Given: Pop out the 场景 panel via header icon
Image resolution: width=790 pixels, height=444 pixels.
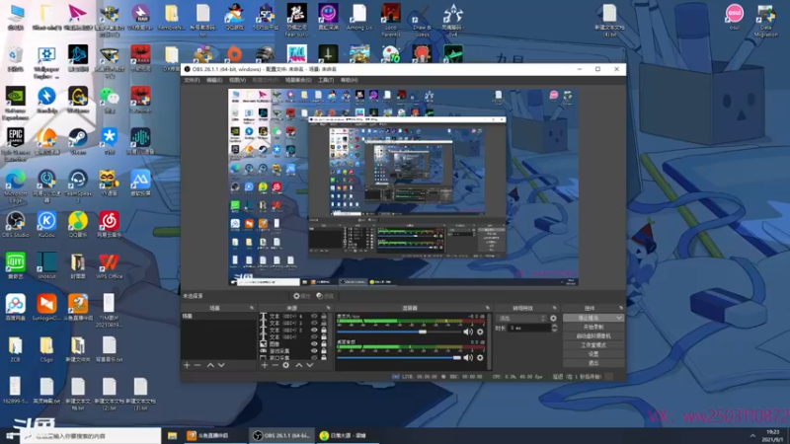Looking at the screenshot, I should pos(252,308).
